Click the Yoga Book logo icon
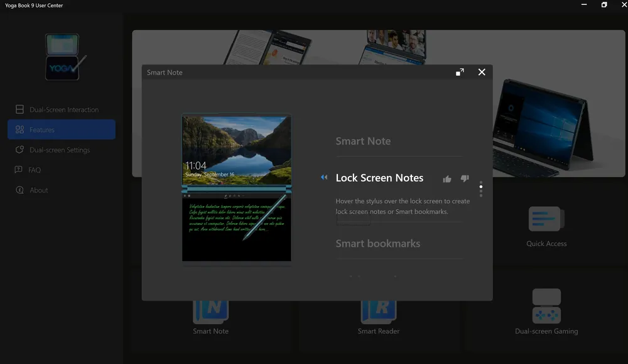The width and height of the screenshot is (628, 364). tap(65, 57)
